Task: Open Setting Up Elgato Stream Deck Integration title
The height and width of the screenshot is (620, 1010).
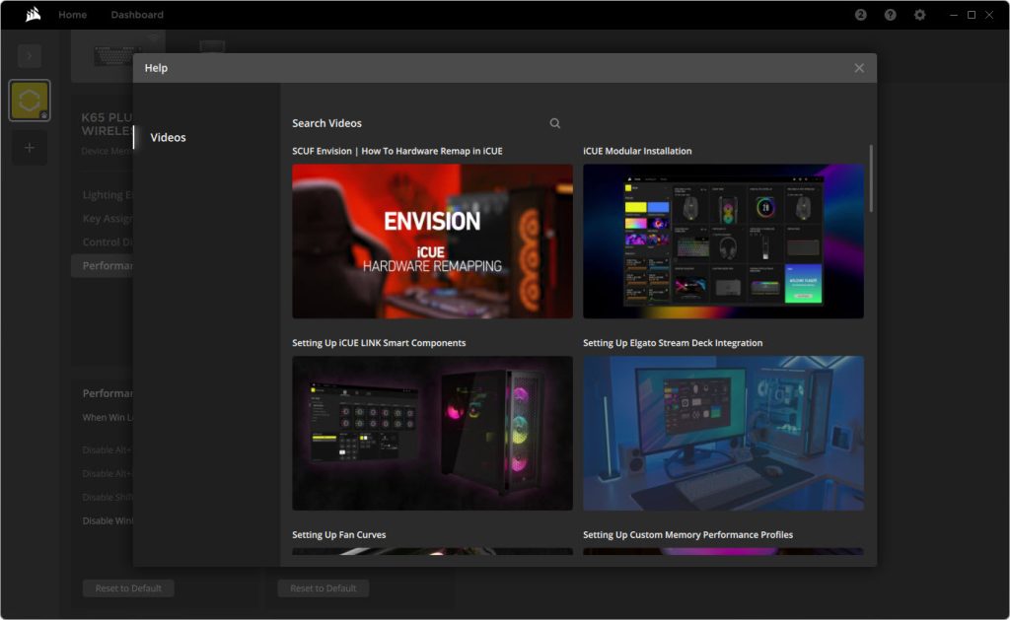Action: click(x=673, y=342)
